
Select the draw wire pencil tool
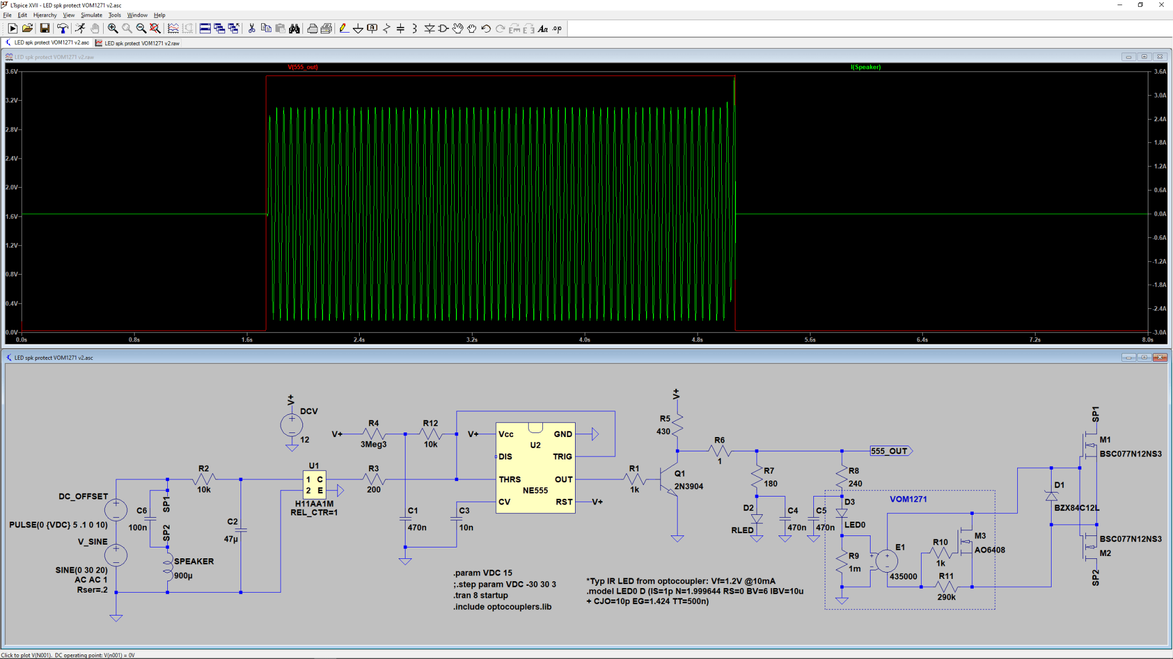pos(344,28)
